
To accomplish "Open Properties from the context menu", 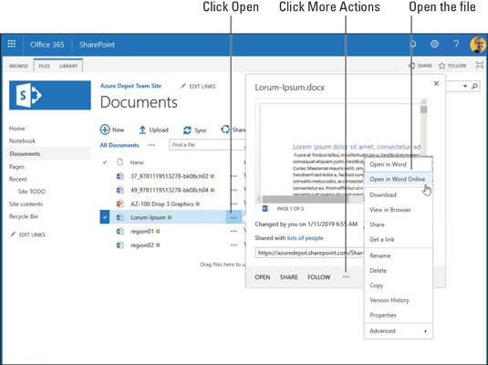I will pos(399,315).
